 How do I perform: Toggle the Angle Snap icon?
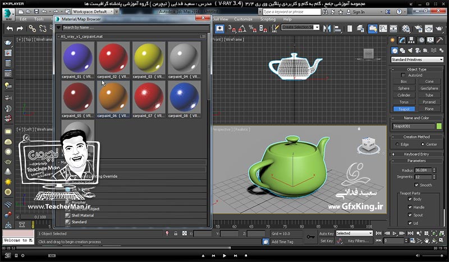pyautogui.click(x=242, y=29)
